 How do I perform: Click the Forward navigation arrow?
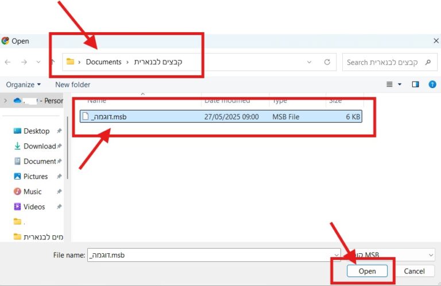pyautogui.click(x=24, y=62)
